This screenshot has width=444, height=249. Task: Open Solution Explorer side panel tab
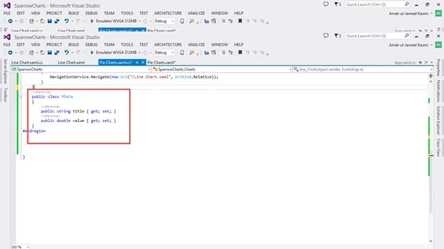pyautogui.click(x=439, y=120)
